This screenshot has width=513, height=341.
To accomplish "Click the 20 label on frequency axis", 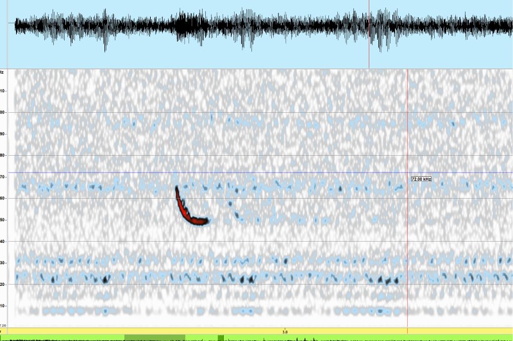I will (x=3, y=284).
